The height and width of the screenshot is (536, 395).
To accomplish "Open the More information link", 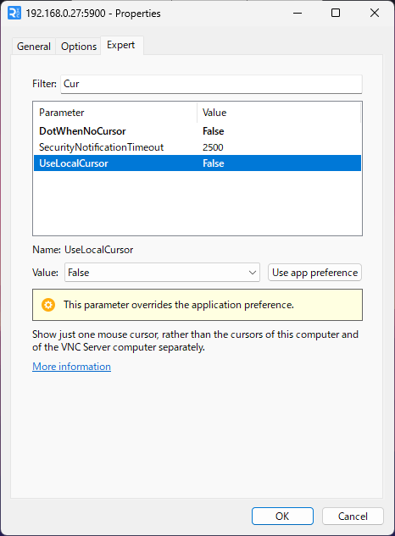I will (71, 367).
